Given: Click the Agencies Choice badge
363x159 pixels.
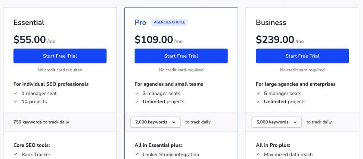Looking at the screenshot, I should coord(170,23).
